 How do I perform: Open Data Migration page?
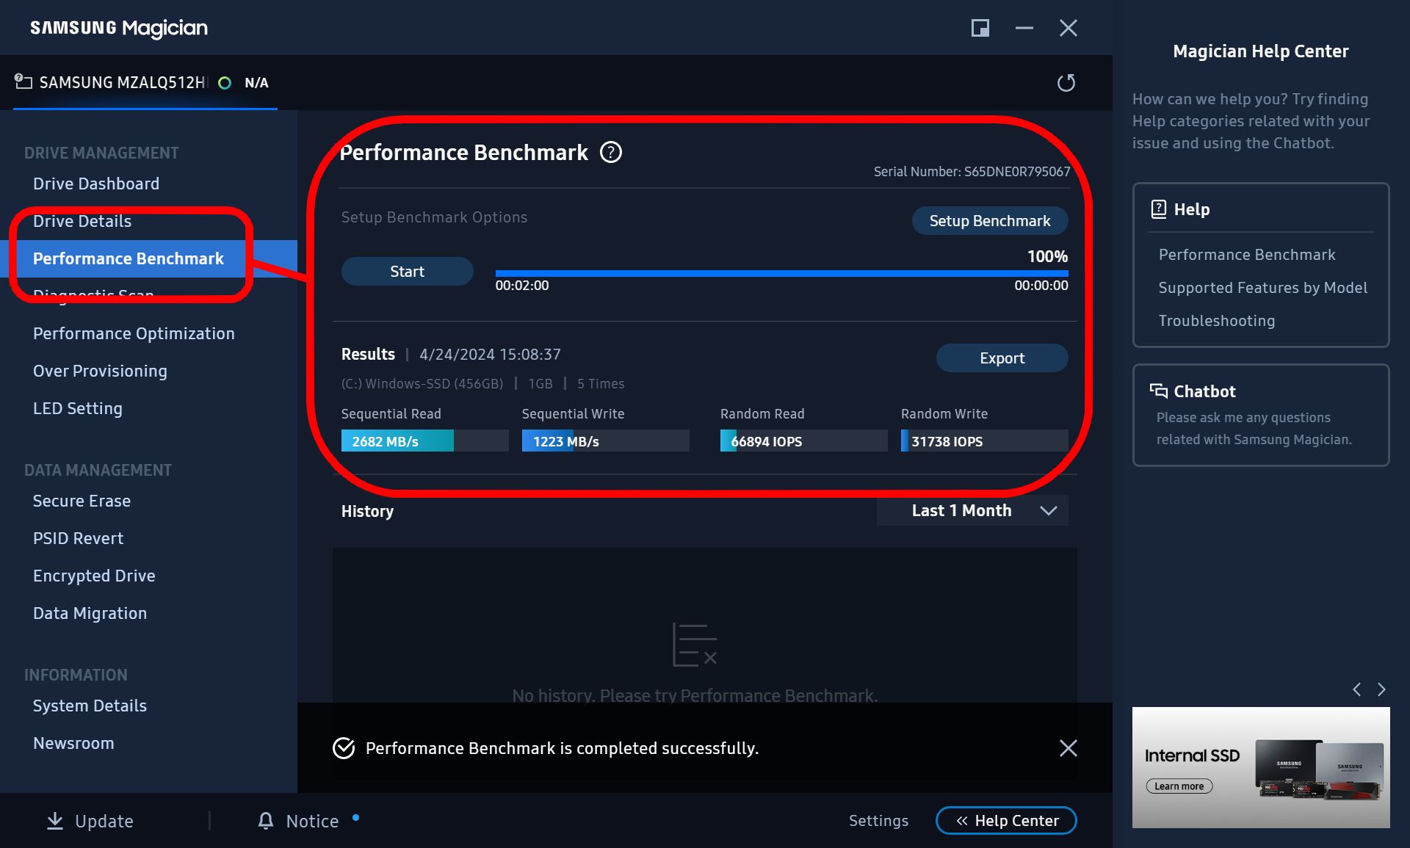coord(90,613)
